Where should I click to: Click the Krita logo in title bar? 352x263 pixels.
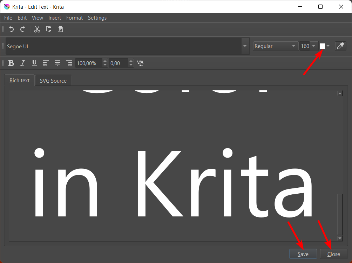[7, 7]
